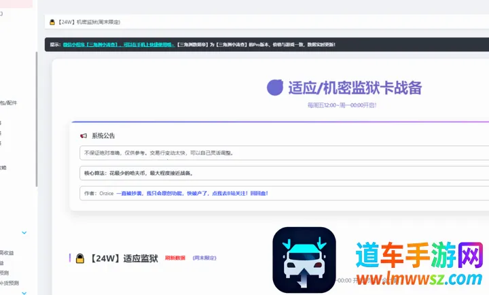The width and height of the screenshot is (489, 295).
Task: Click the purple leaf logo beside 适应/机密监狱卡战备
Action: (275, 87)
